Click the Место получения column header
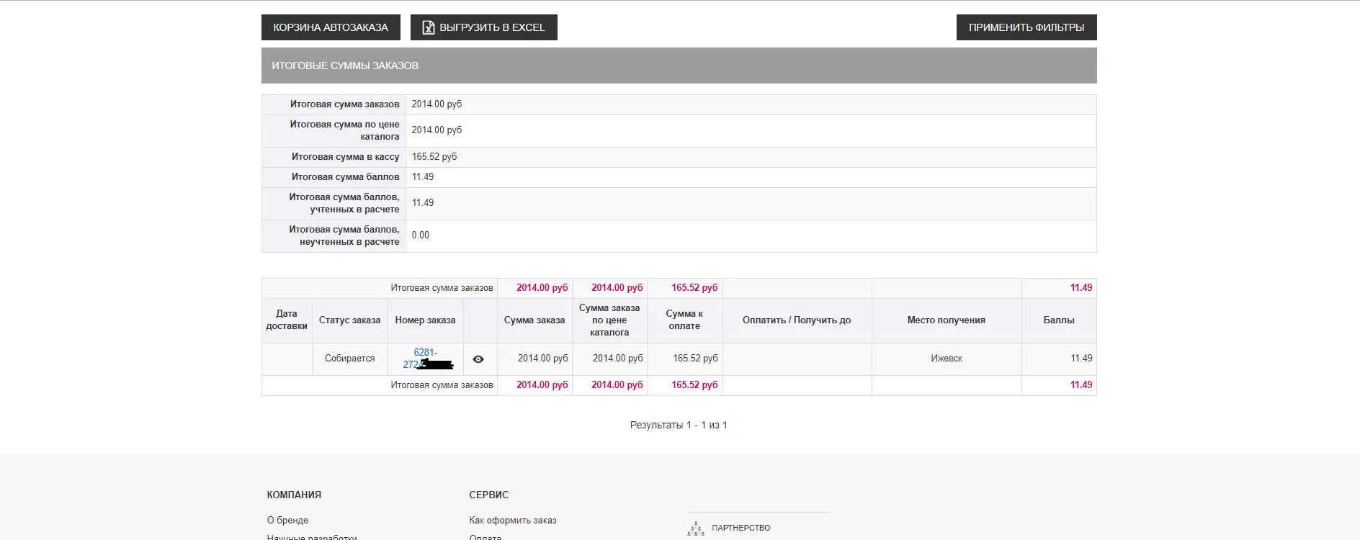 (947, 320)
